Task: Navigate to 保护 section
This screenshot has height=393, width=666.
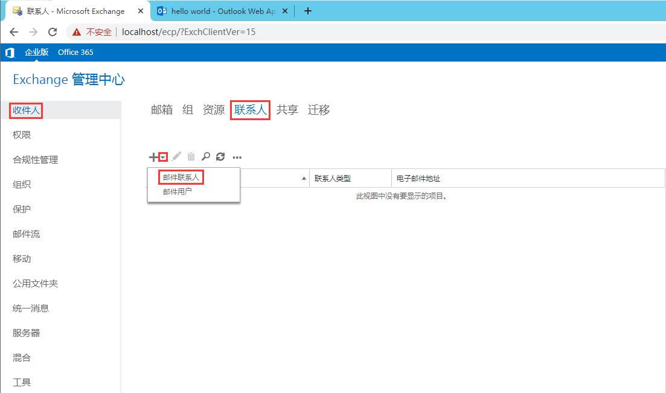Action: coord(22,209)
